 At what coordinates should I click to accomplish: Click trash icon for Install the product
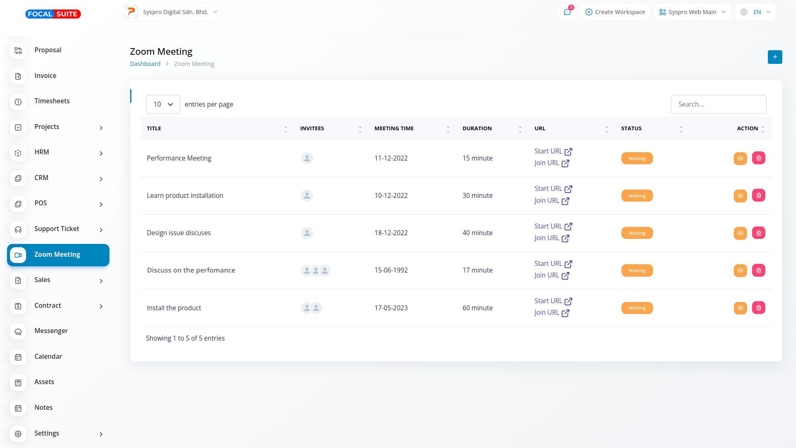pos(758,308)
